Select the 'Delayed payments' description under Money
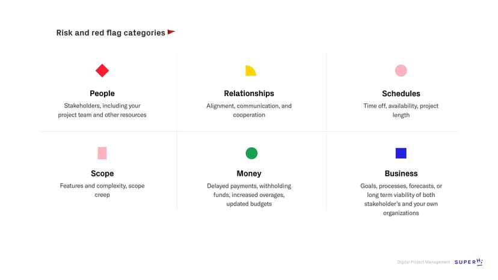This screenshot has width=498, height=280. 249,195
